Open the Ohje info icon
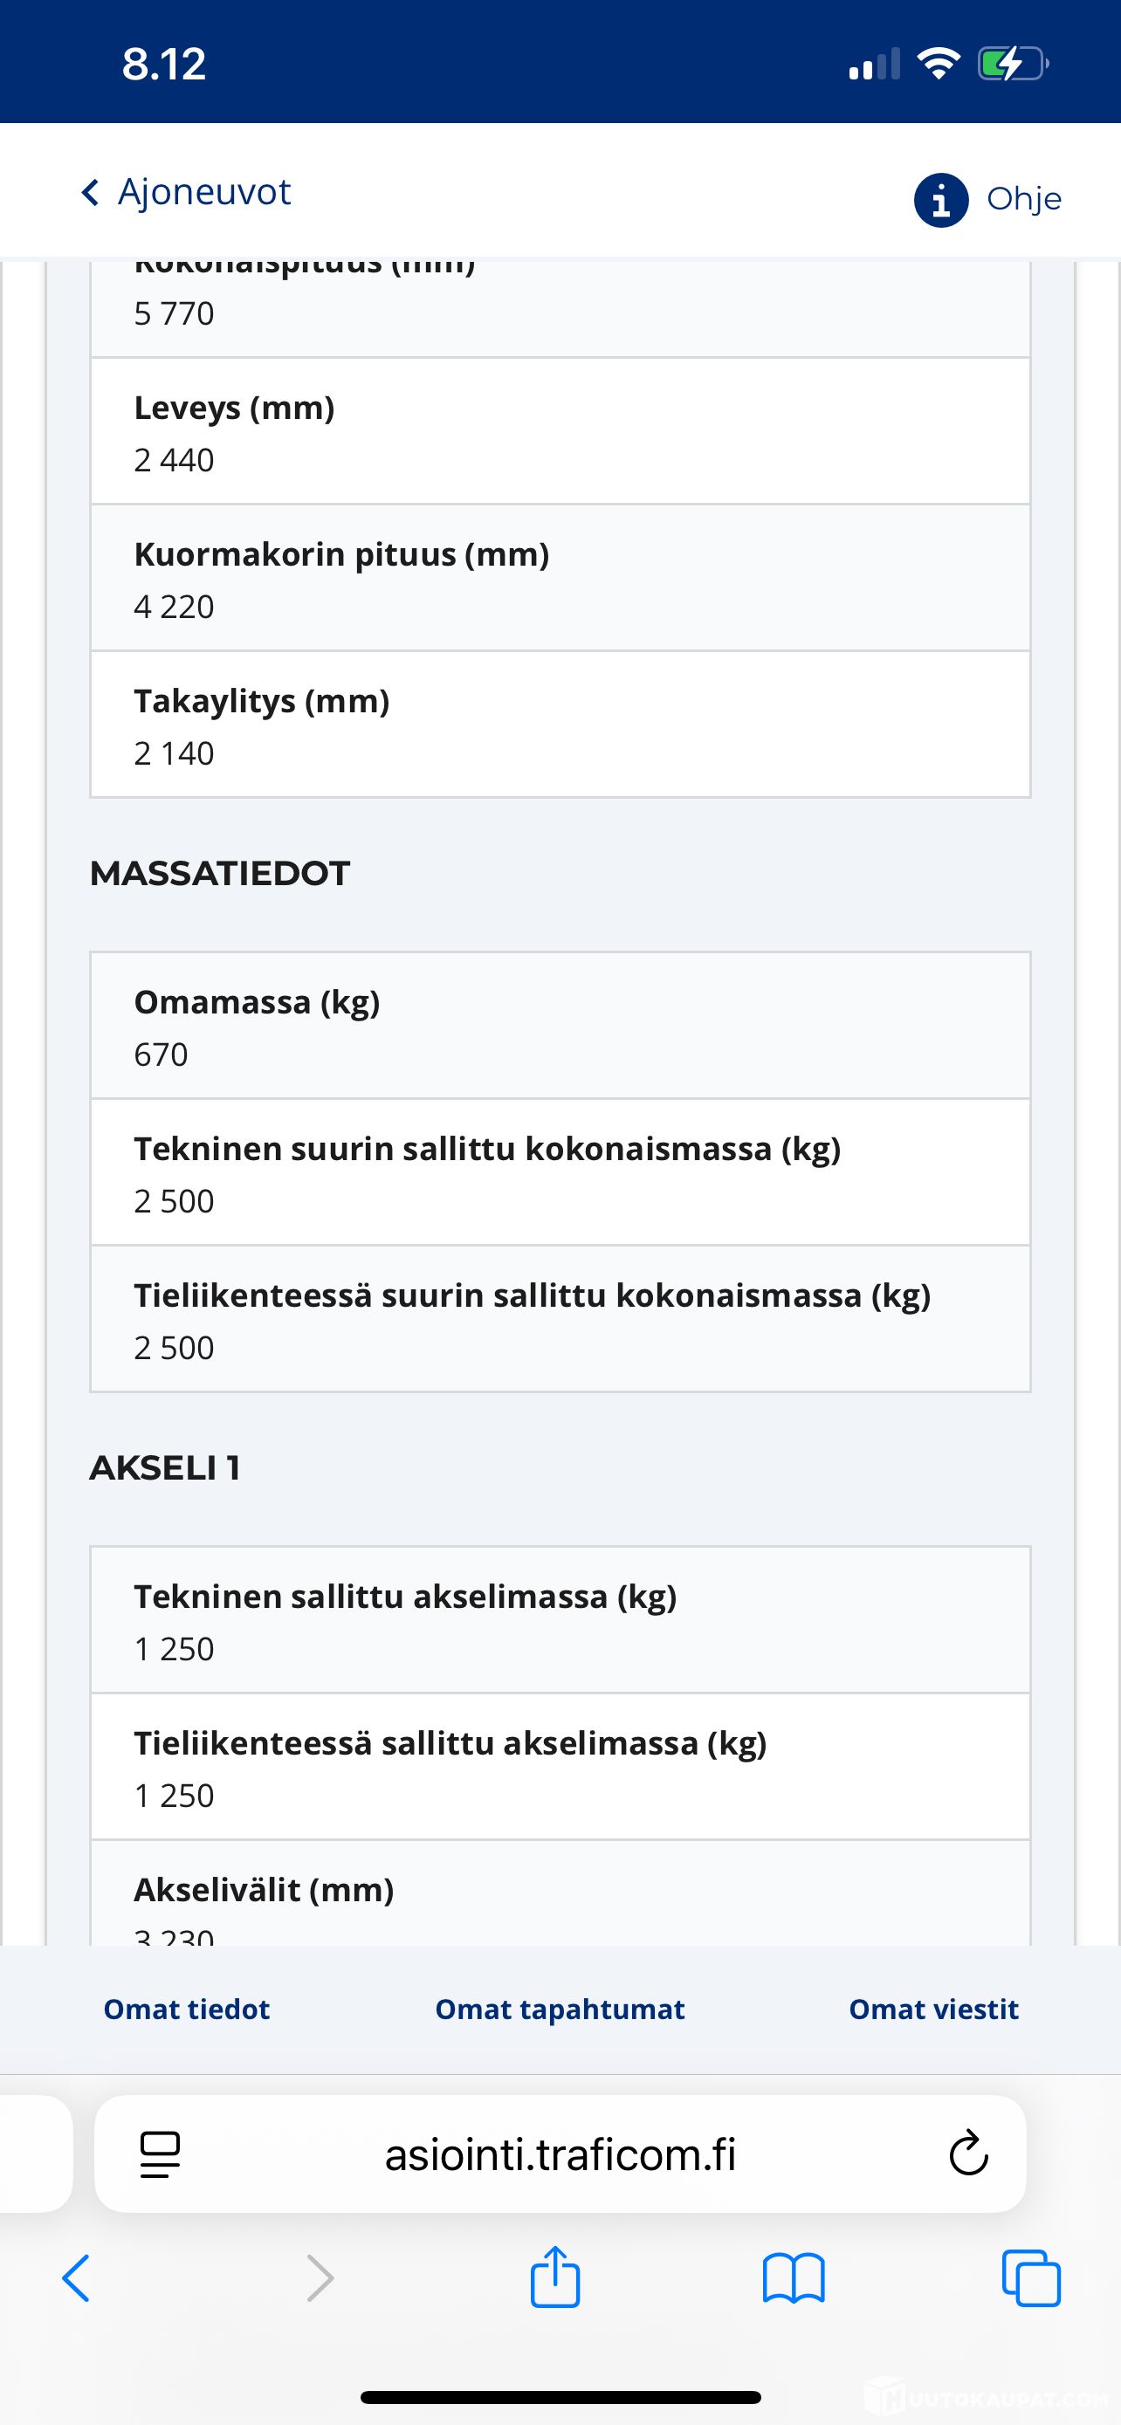The image size is (1121, 2425). click(940, 200)
